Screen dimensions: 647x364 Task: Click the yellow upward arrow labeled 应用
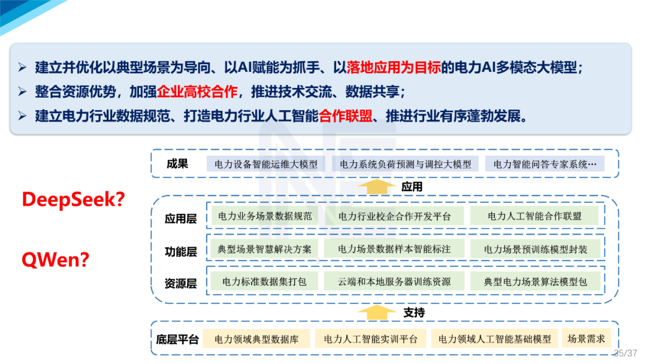tap(376, 186)
